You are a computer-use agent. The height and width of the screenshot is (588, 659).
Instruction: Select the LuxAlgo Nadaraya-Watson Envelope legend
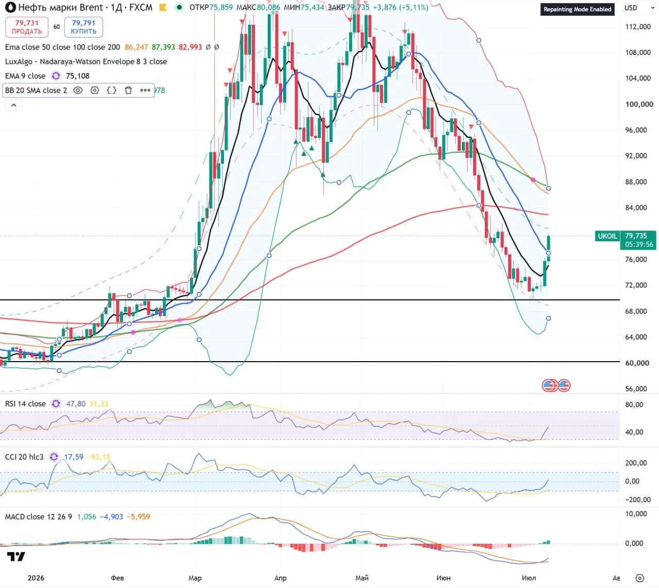[x=86, y=61]
